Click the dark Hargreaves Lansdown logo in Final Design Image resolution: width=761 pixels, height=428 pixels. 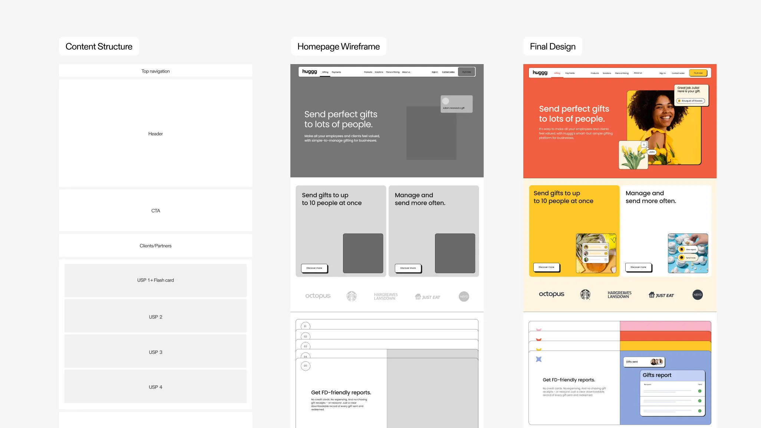point(619,295)
